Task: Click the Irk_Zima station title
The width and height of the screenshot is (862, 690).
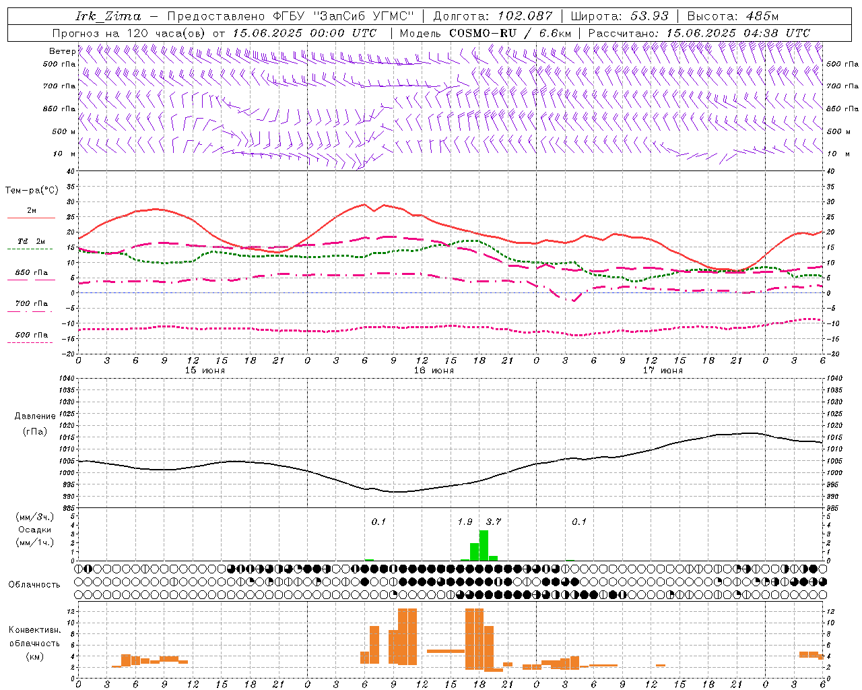Action: tap(108, 16)
